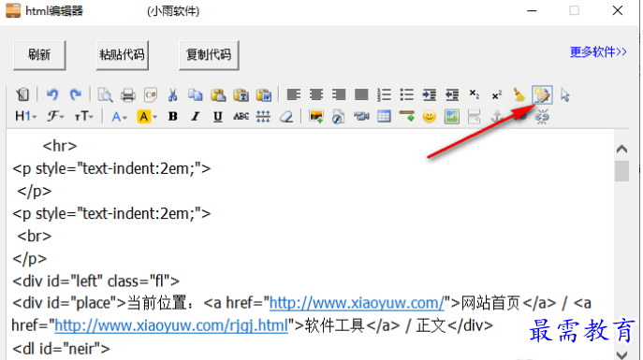643x360 pixels.
Task: Insert code block via C# icon
Action: click(151, 95)
